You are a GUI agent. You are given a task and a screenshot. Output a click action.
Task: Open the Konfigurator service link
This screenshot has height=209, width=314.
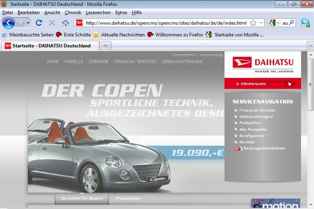tap(252, 136)
